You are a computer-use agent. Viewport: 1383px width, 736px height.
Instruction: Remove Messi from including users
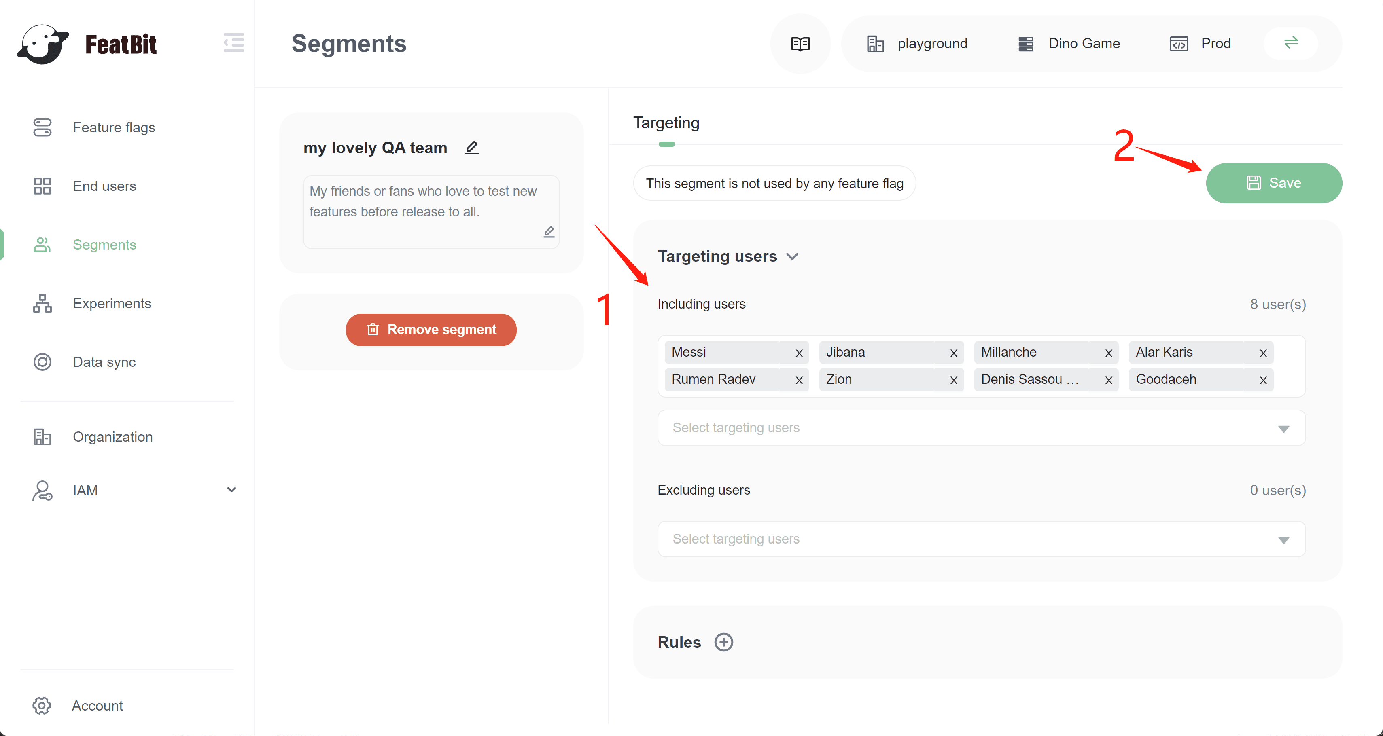coord(799,353)
